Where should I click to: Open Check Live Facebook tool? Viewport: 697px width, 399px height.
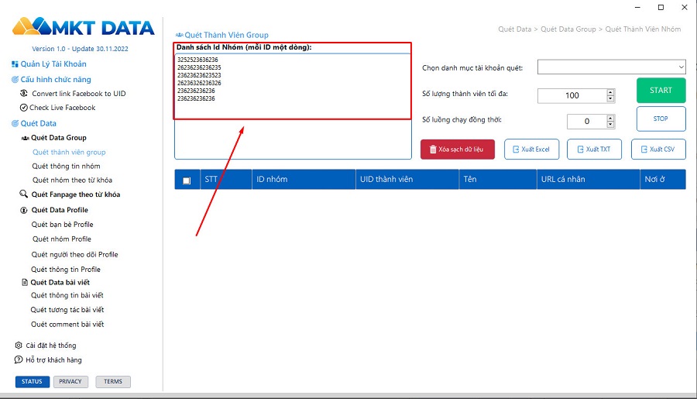pos(62,108)
